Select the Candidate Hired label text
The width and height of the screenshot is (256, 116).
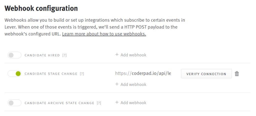(42, 55)
